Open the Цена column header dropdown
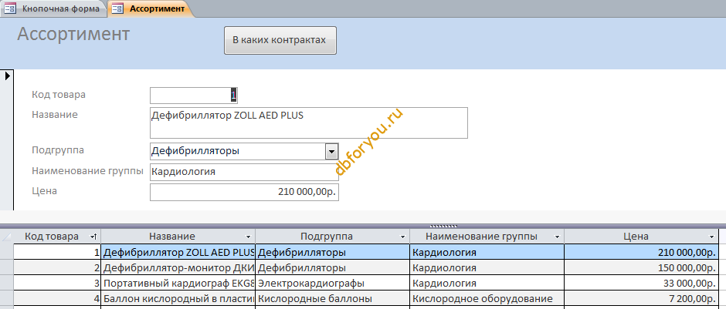 tap(711, 237)
